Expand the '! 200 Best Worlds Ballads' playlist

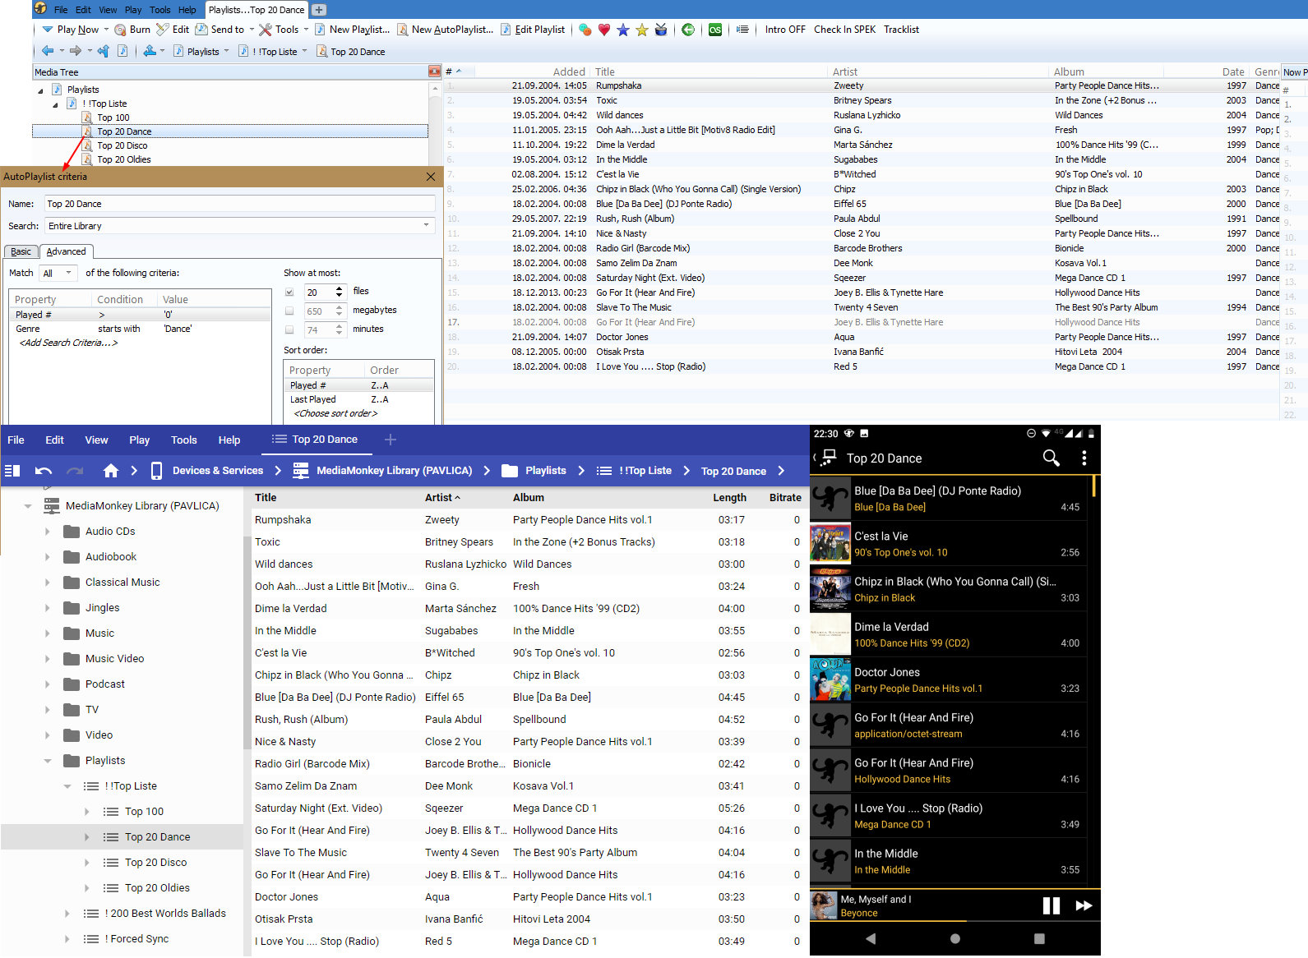click(x=67, y=914)
